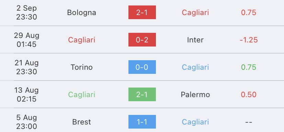The width and height of the screenshot is (284, 132).
Task: Open the Torino team link
Action: (81, 67)
